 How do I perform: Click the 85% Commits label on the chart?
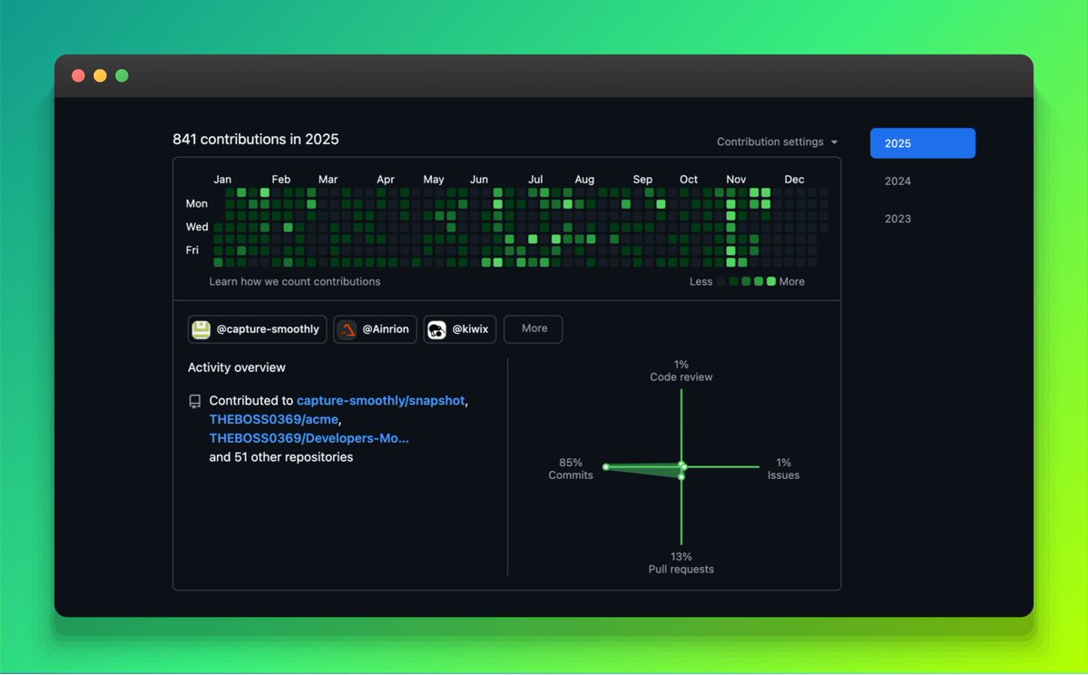[x=570, y=468]
